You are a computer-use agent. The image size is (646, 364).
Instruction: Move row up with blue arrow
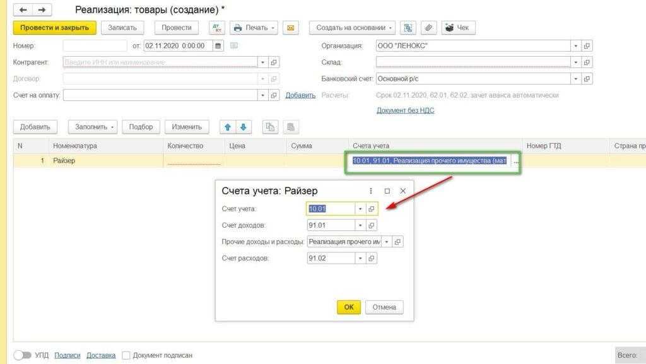[228, 127]
